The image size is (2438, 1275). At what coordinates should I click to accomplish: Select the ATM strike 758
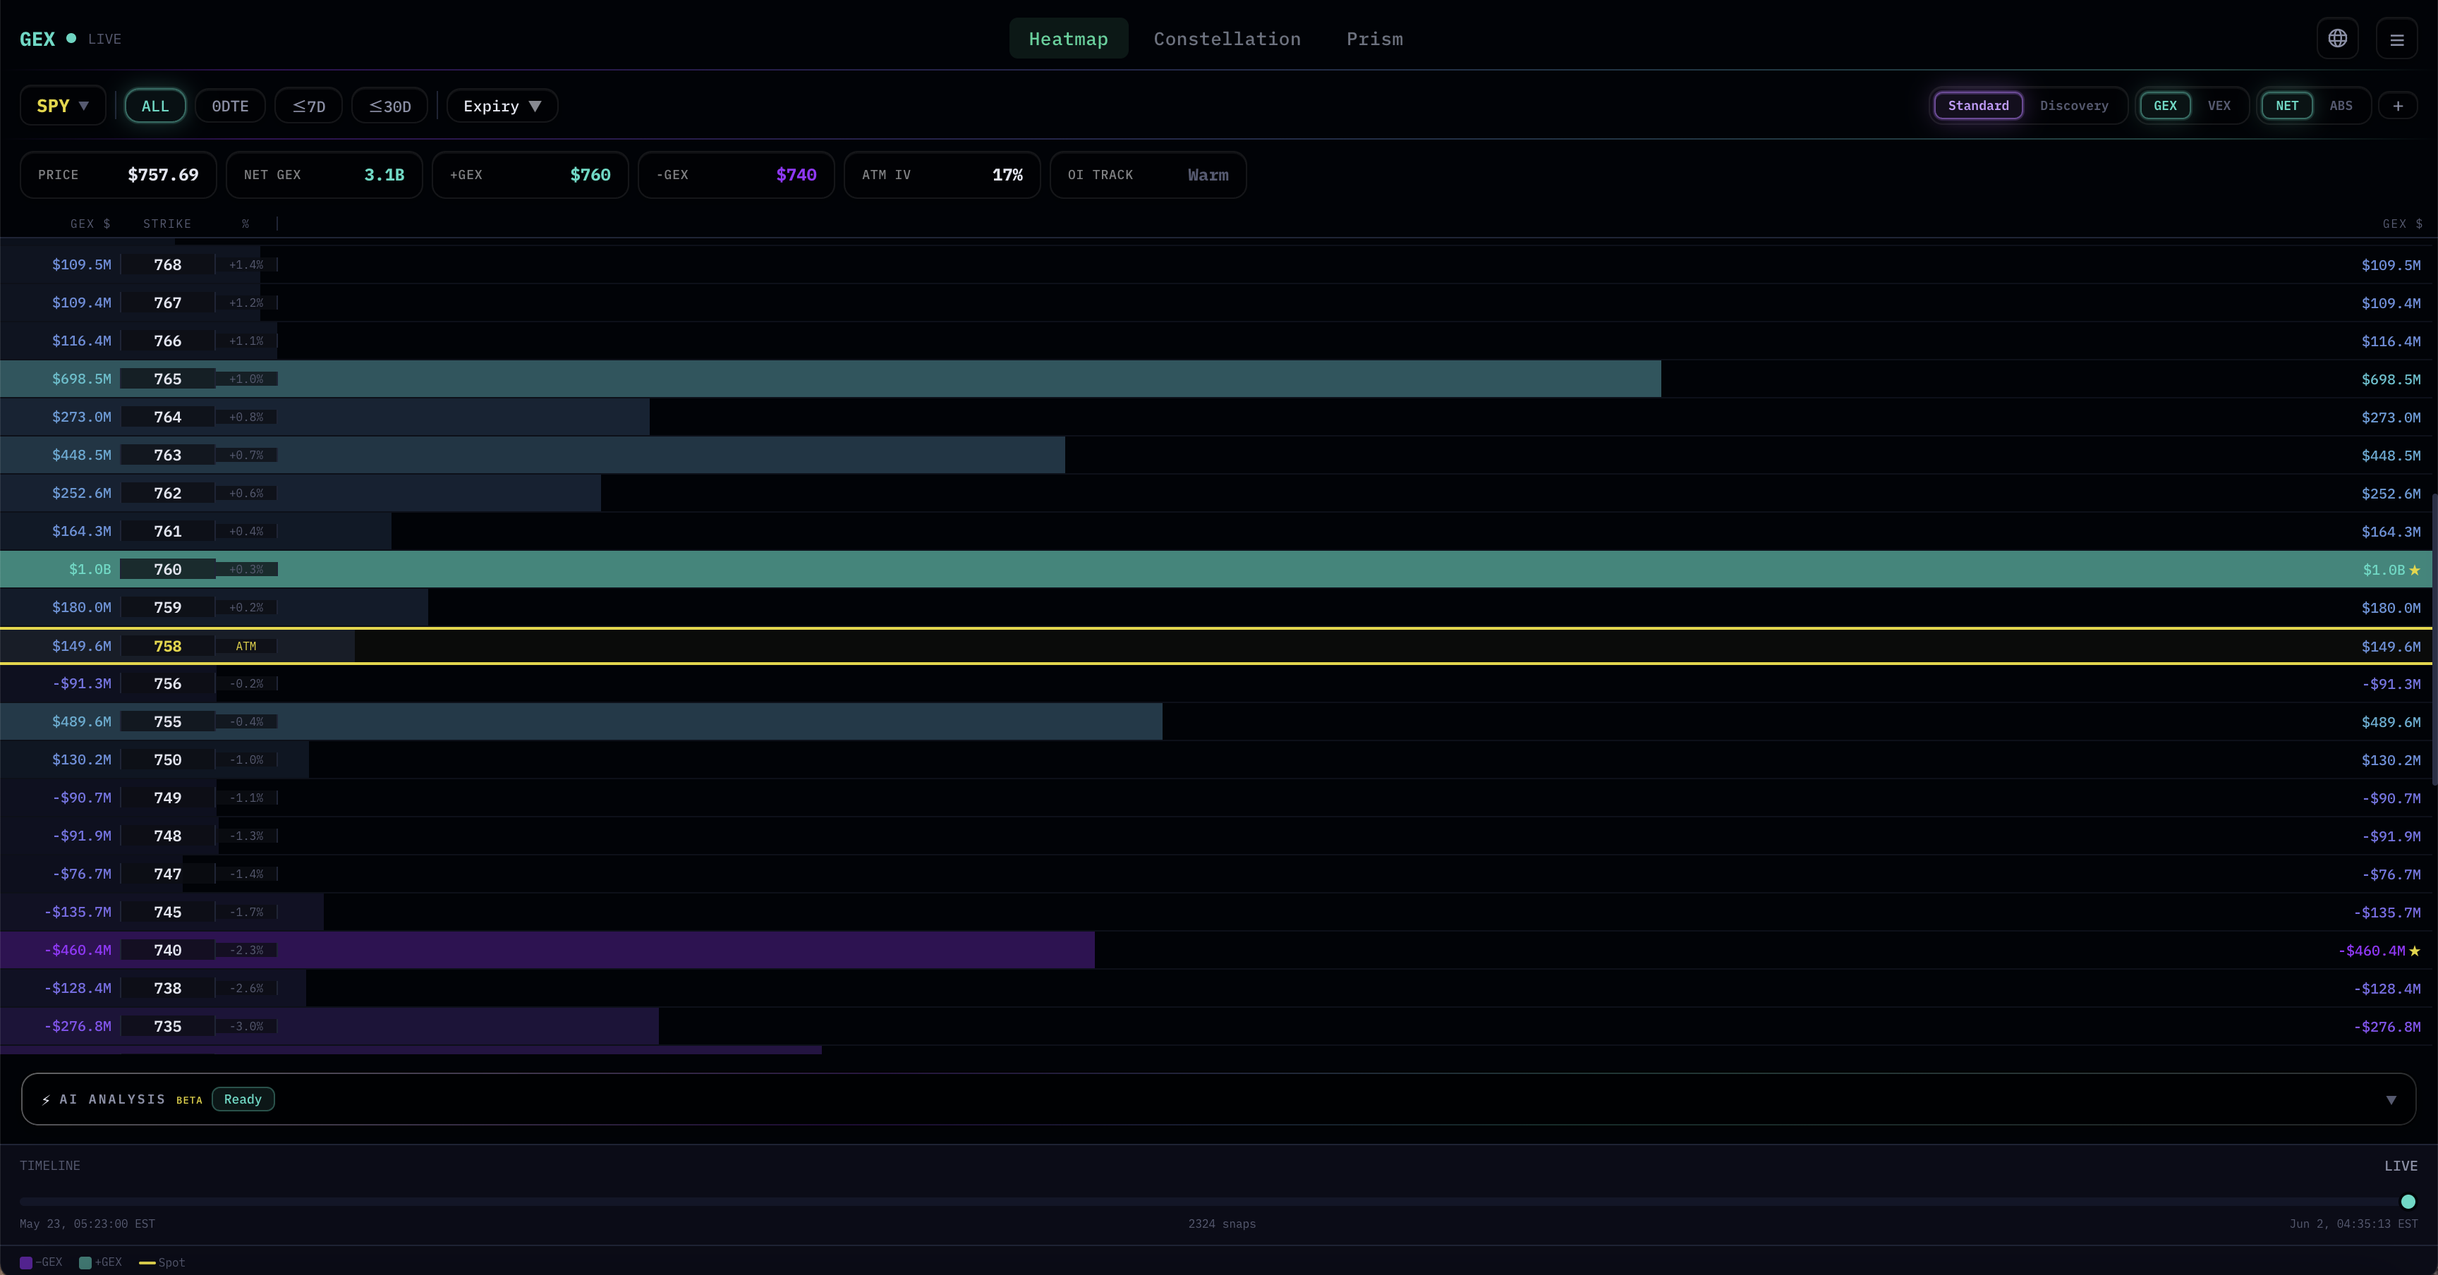(x=167, y=646)
